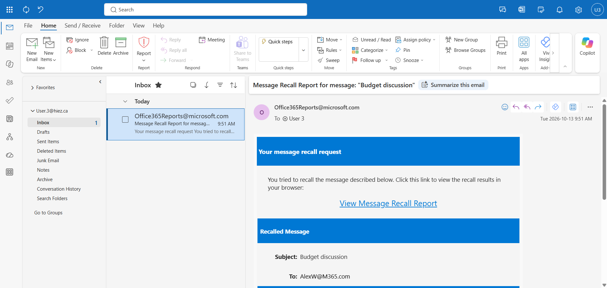Open the Sent Items folder
607x288 pixels.
click(x=48, y=142)
